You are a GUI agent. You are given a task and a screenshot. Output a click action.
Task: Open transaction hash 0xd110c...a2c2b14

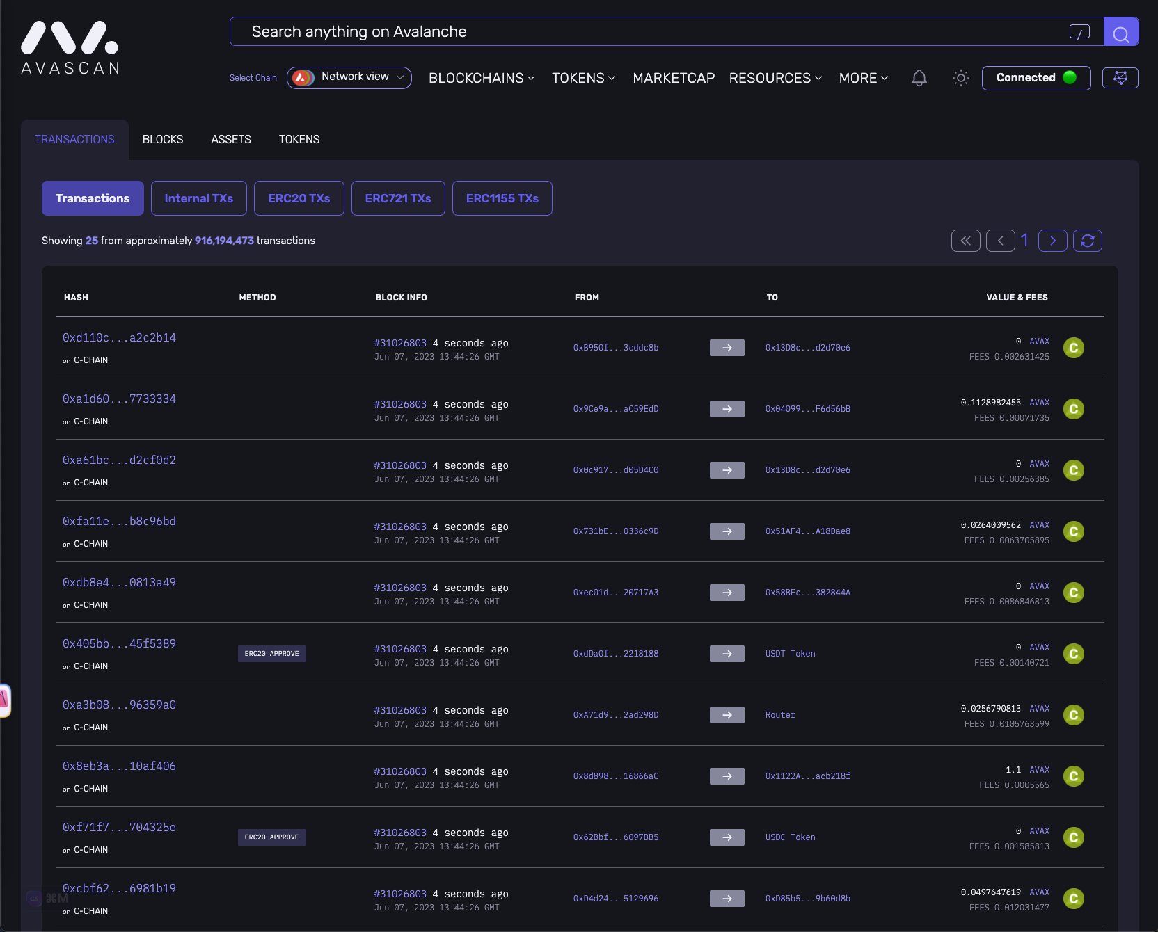[119, 337]
